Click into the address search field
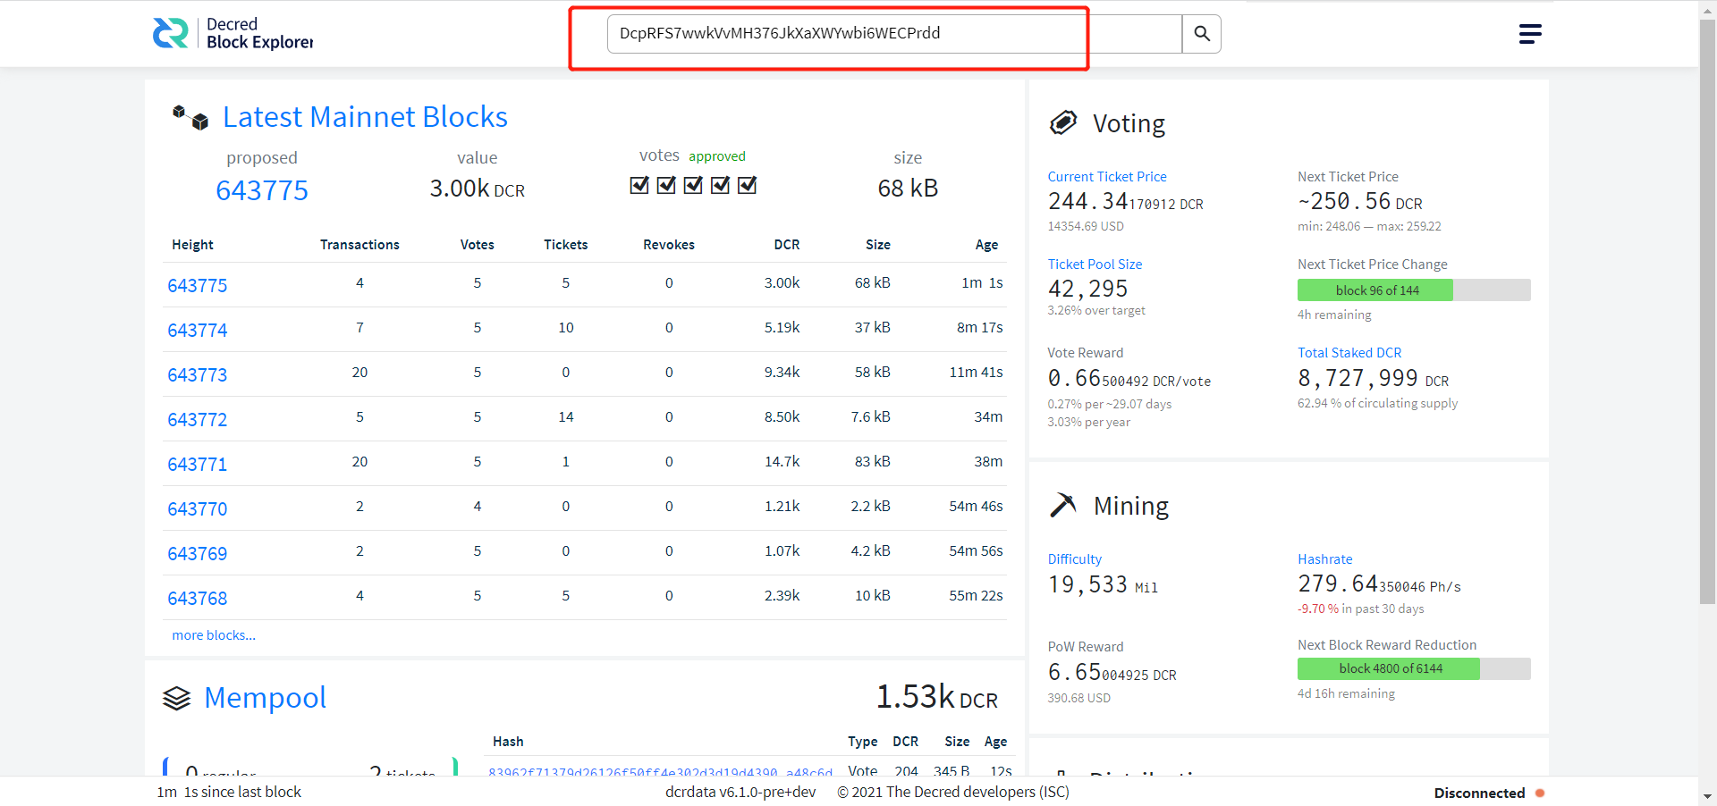1717x806 pixels. point(894,34)
